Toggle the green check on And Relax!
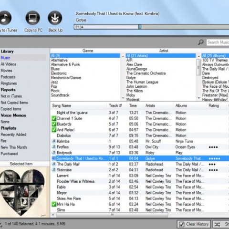The image size is (229, 229). click(x=54, y=130)
